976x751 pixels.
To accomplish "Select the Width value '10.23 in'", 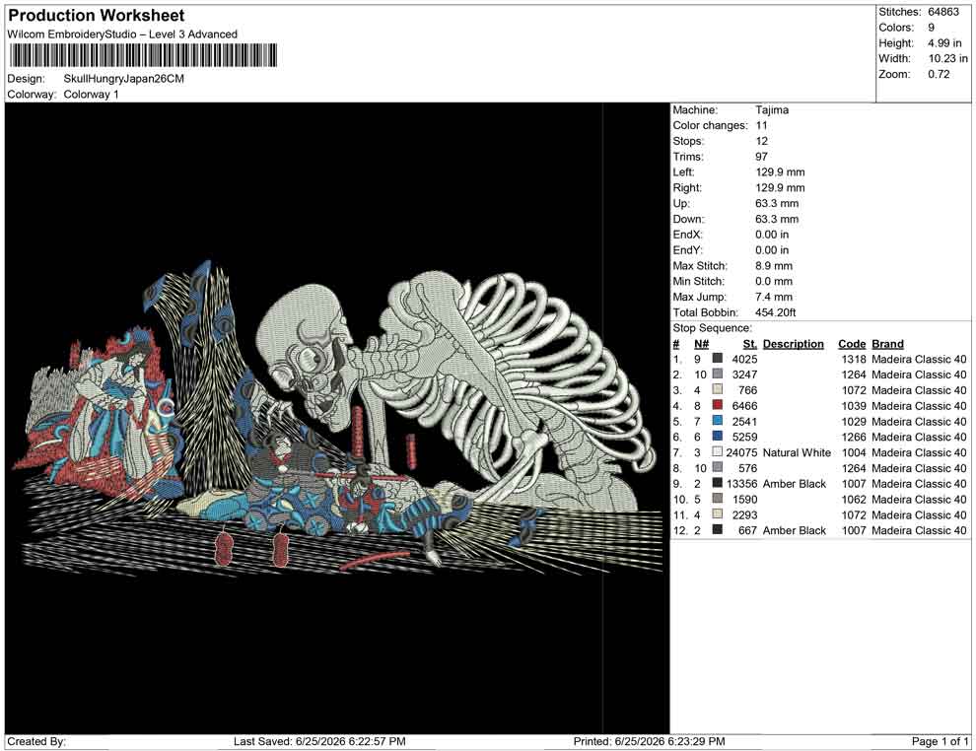I will [948, 58].
